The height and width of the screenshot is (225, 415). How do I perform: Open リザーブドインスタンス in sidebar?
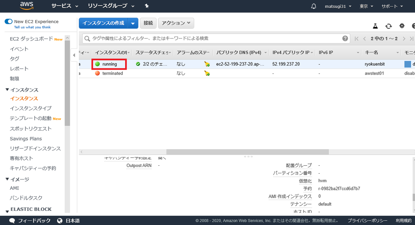35,149
